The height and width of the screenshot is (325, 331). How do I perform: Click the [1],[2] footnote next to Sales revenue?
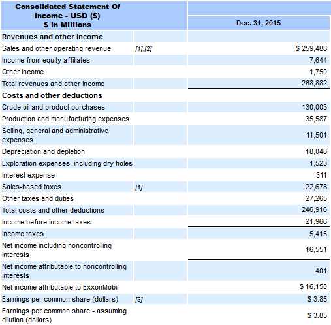pos(144,49)
